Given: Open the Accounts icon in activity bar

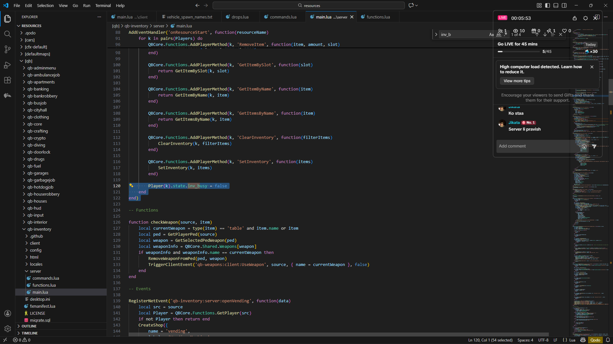Looking at the screenshot, I should 8,313.
